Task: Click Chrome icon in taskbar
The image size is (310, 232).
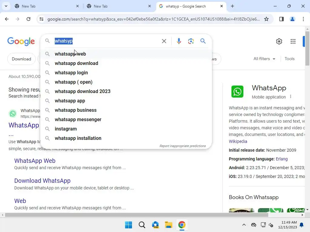Action: point(182,225)
